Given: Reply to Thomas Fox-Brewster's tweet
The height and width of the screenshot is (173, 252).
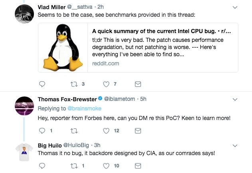Looking at the screenshot, I should [x=42, y=131].
